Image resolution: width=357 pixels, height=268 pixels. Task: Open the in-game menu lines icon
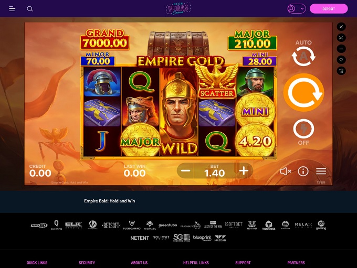321,171
